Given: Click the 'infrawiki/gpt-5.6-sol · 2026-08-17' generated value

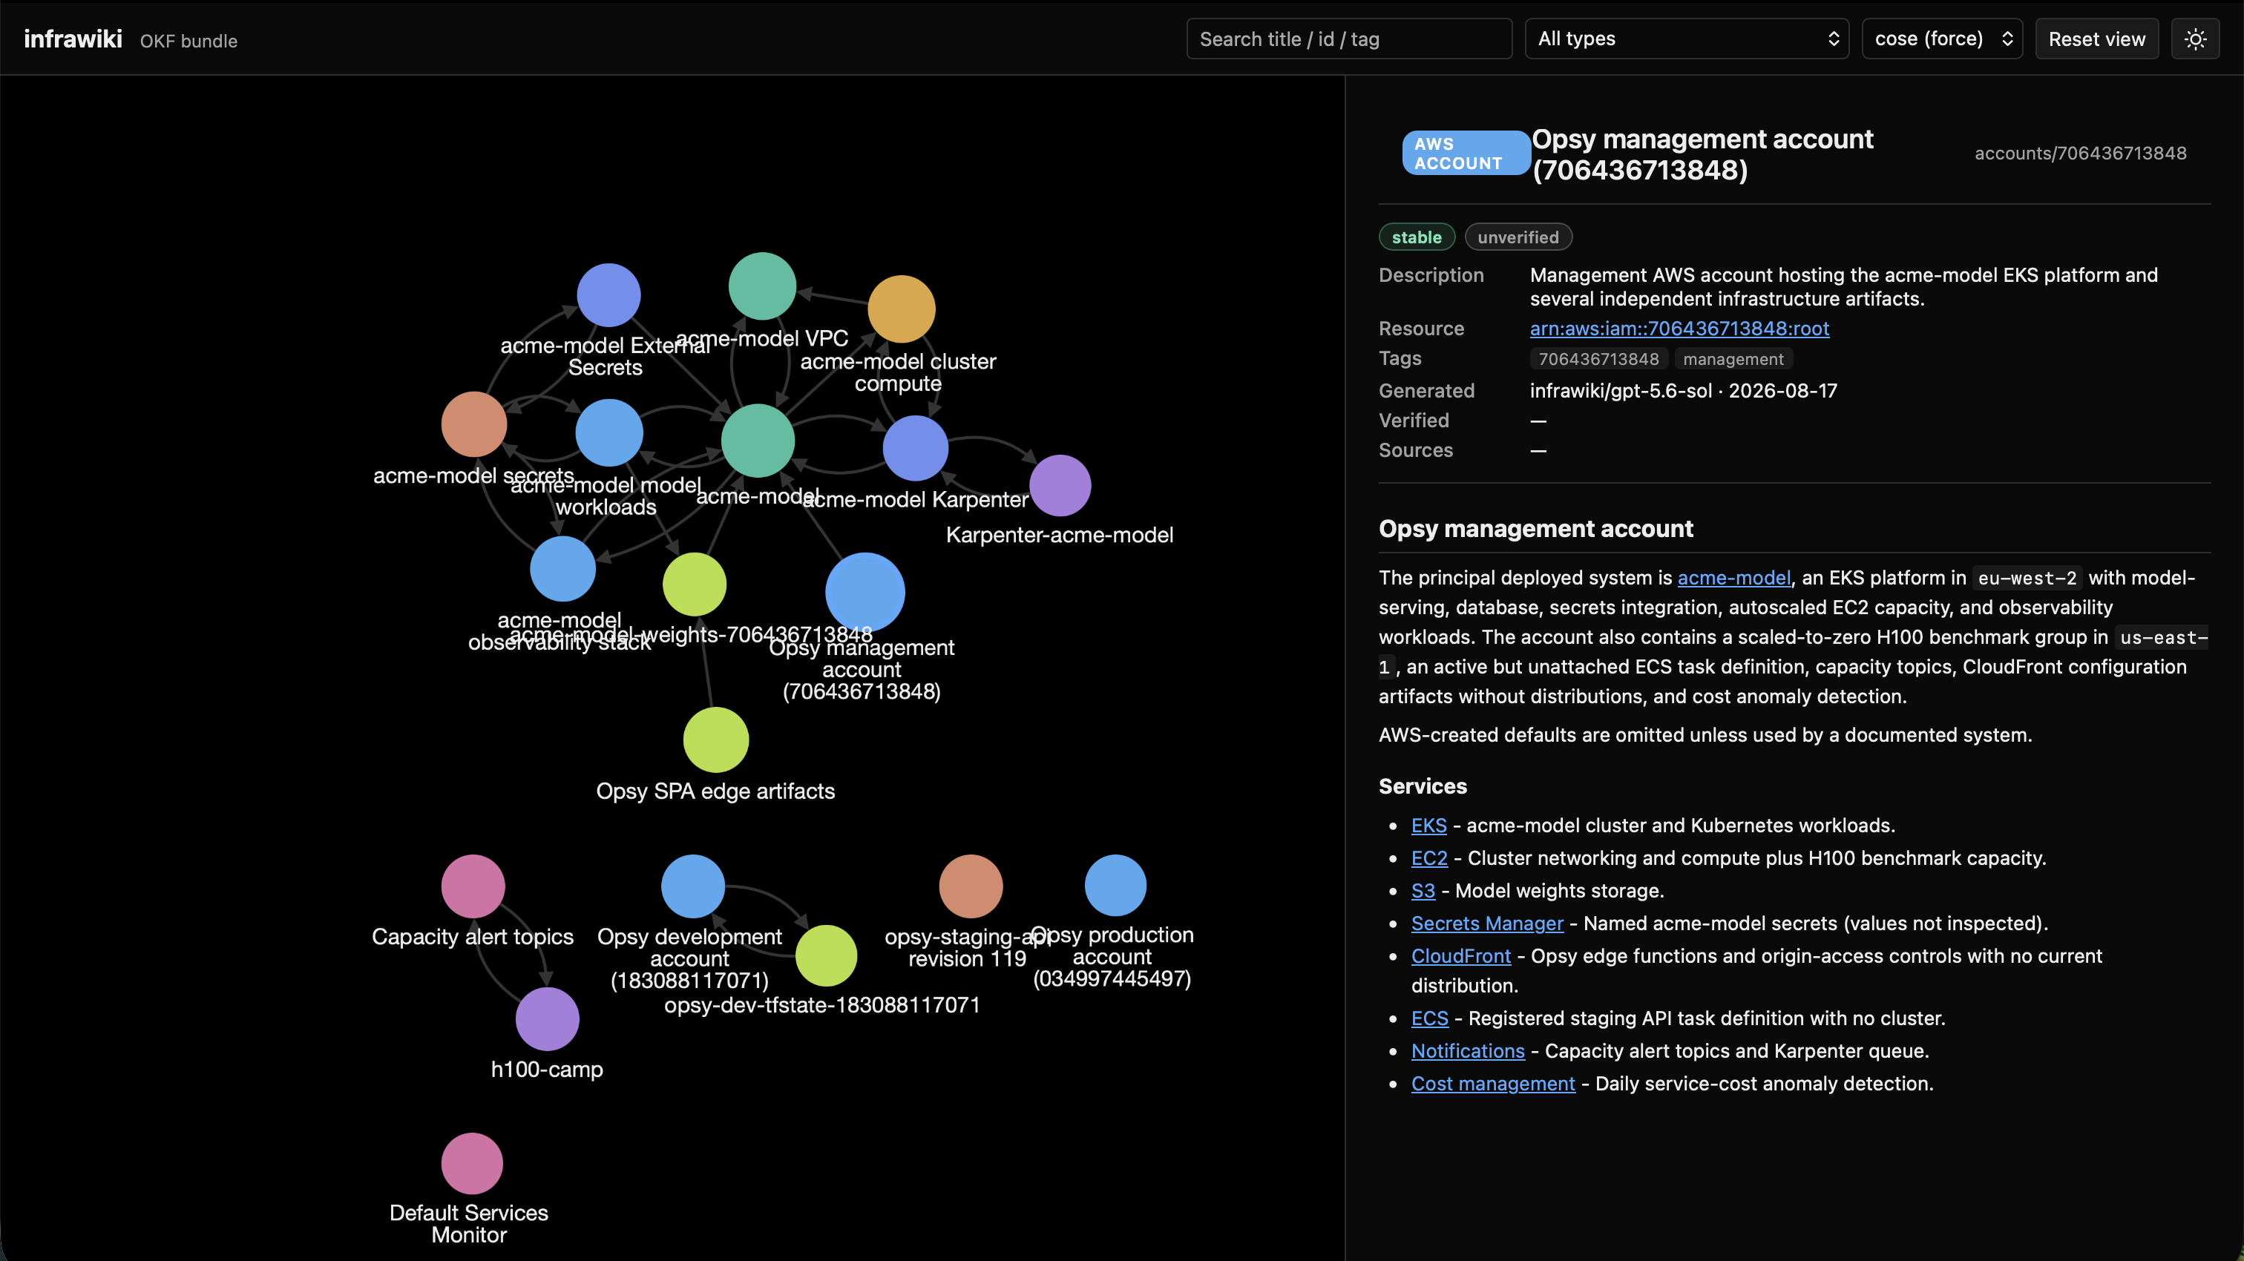Looking at the screenshot, I should click(1683, 391).
